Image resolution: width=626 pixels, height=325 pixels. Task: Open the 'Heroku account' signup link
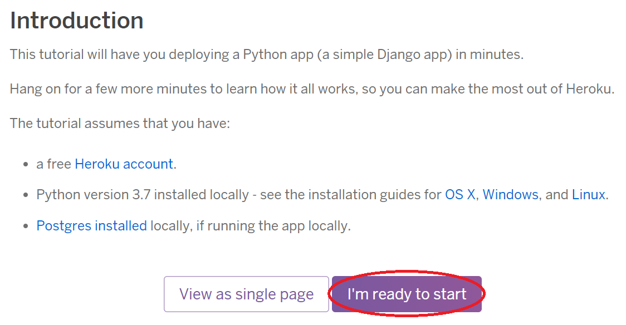[124, 164]
